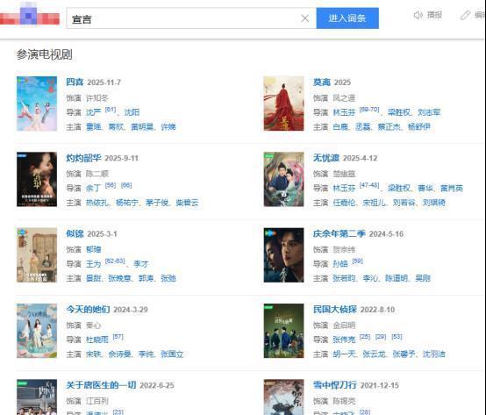486x415 pixels.
Task: Open the 似锦 poster thumbnail
Action: point(37,255)
